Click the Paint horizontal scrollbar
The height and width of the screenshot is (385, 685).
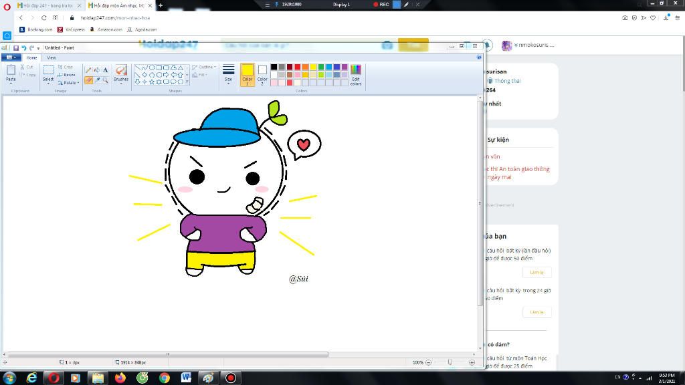pyautogui.click(x=168, y=354)
